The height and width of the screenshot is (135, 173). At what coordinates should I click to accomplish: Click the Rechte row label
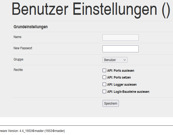click(18, 70)
